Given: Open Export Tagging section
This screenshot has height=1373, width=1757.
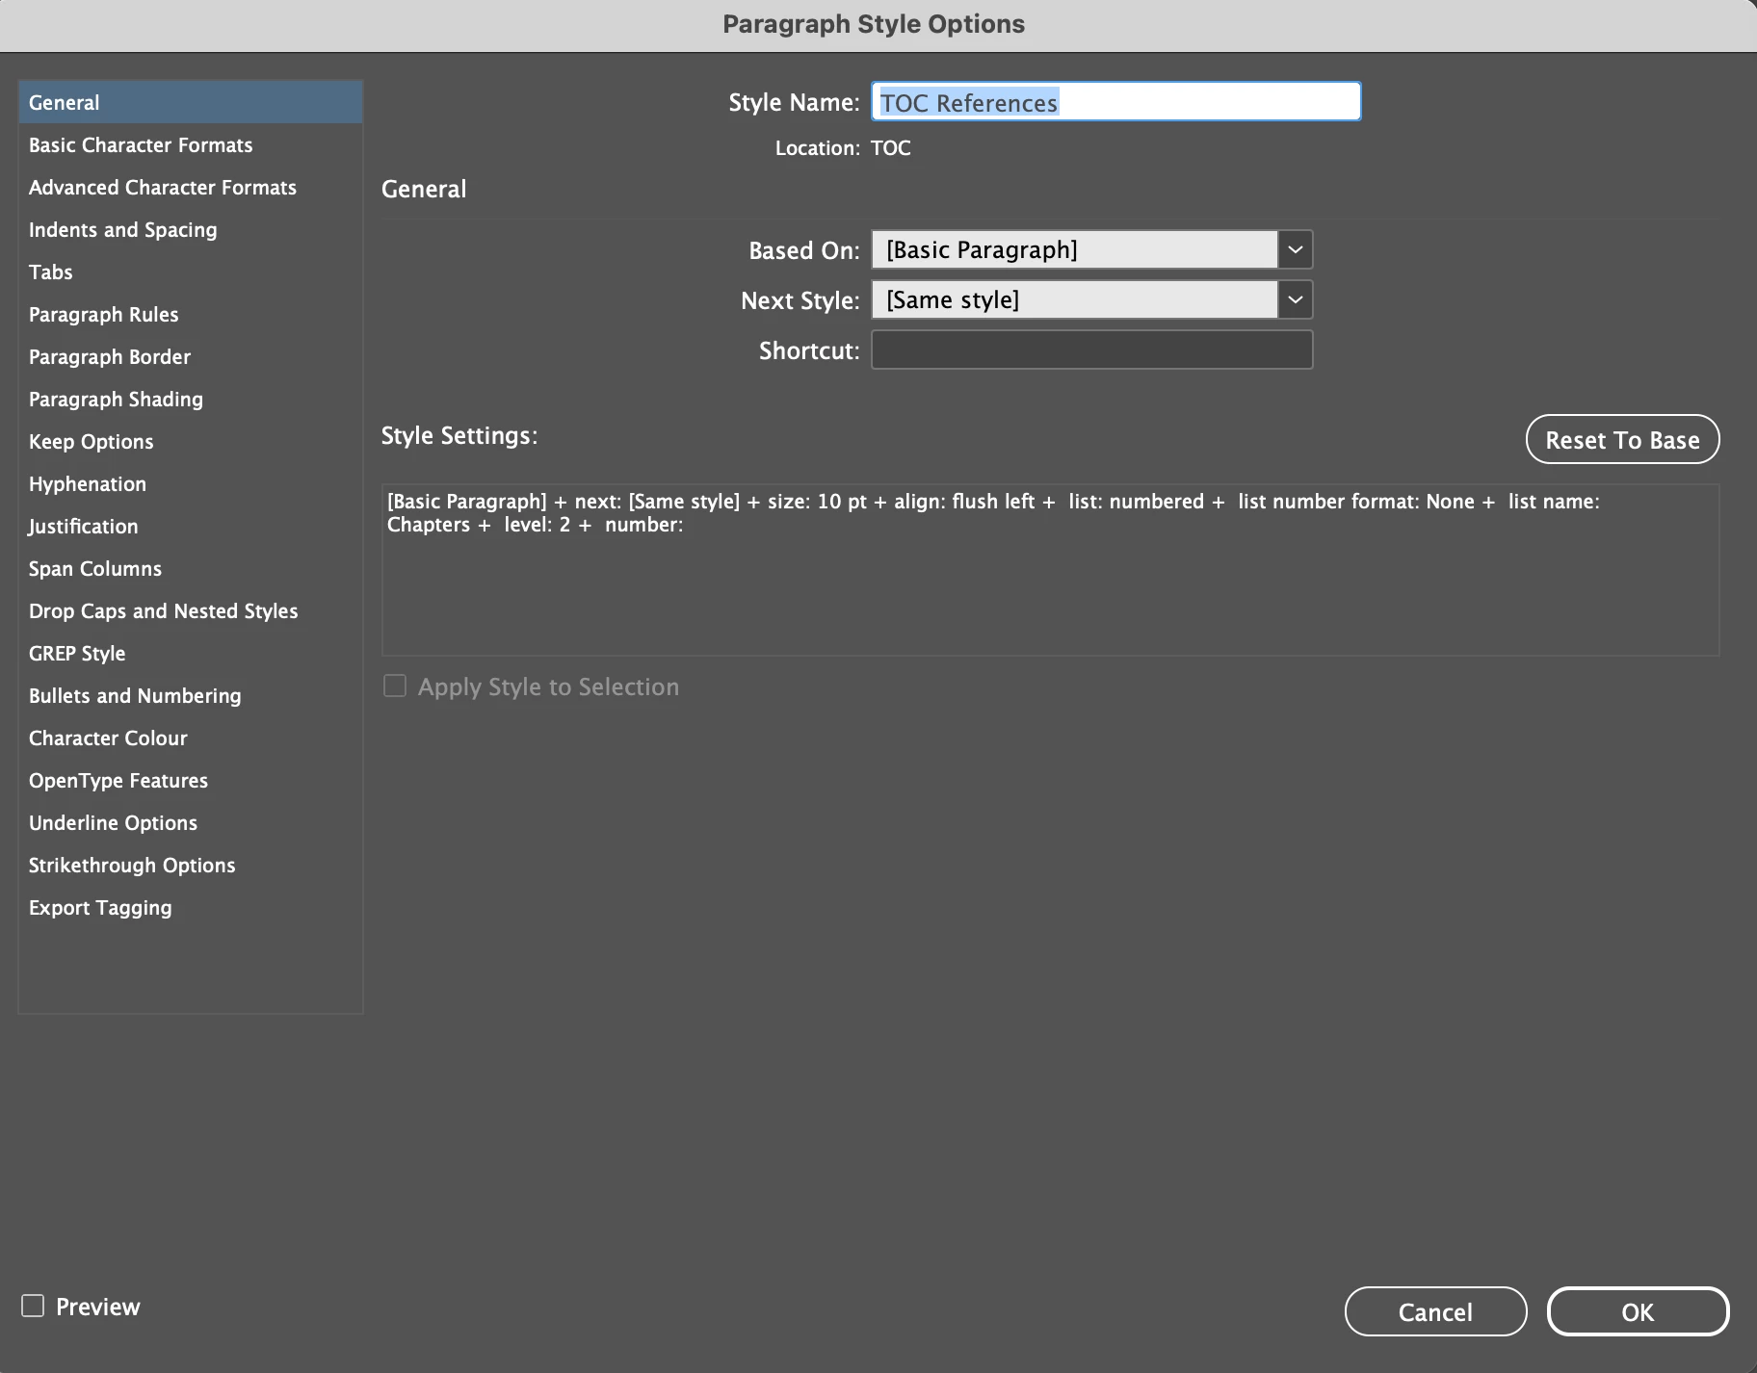Looking at the screenshot, I should [x=190, y=907].
